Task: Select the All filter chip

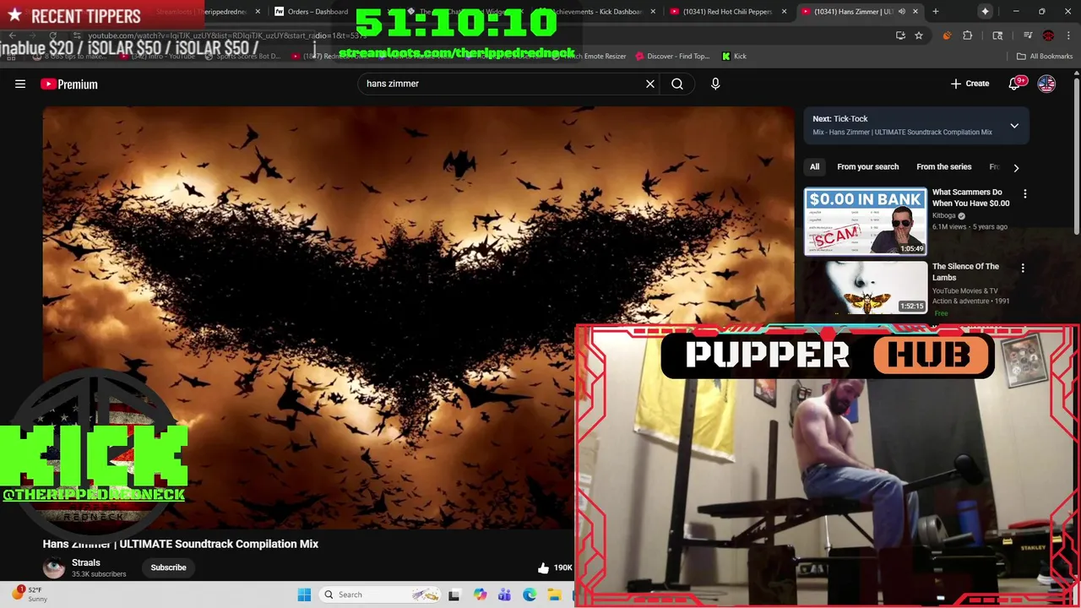Action: click(814, 167)
